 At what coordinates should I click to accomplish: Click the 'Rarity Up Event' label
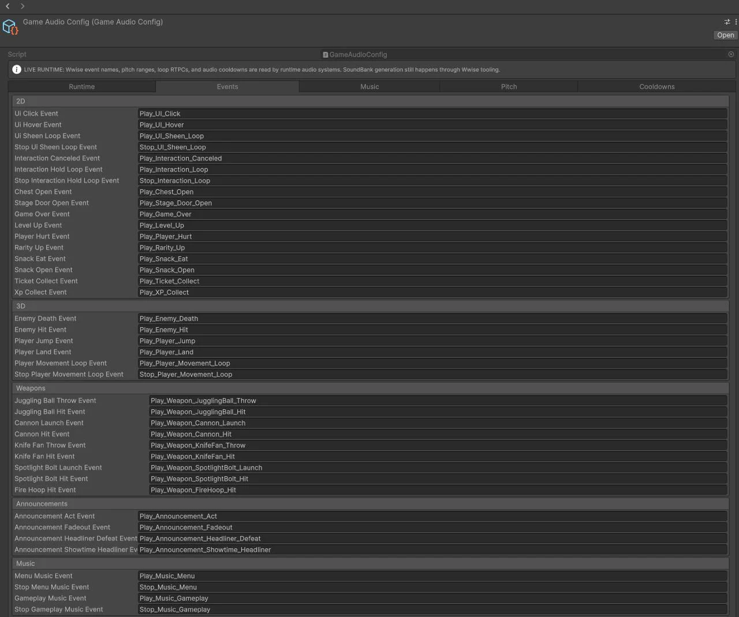pyautogui.click(x=39, y=248)
